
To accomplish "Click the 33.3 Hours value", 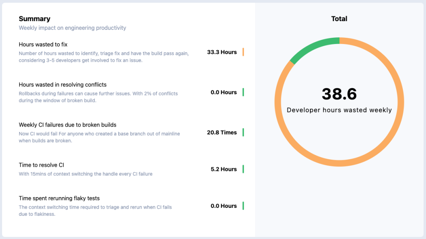I will pos(222,52).
